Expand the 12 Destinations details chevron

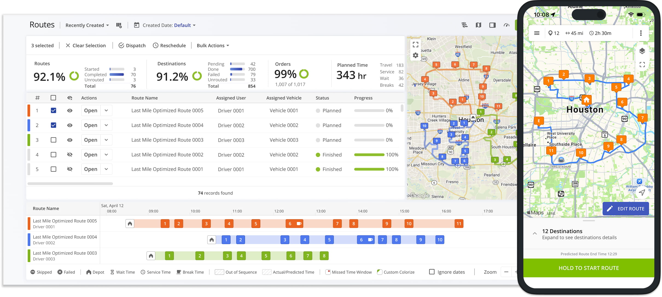click(x=535, y=234)
